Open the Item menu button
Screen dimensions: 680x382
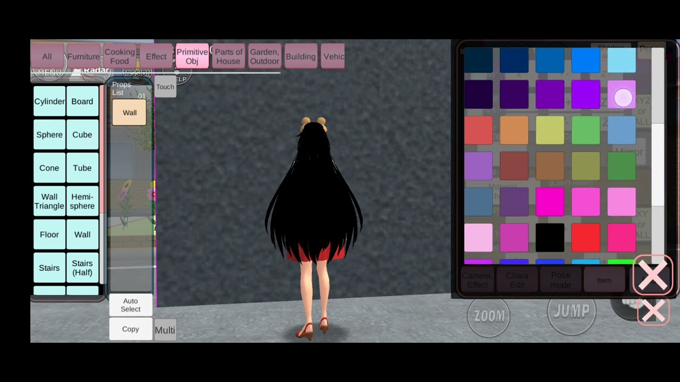click(604, 280)
